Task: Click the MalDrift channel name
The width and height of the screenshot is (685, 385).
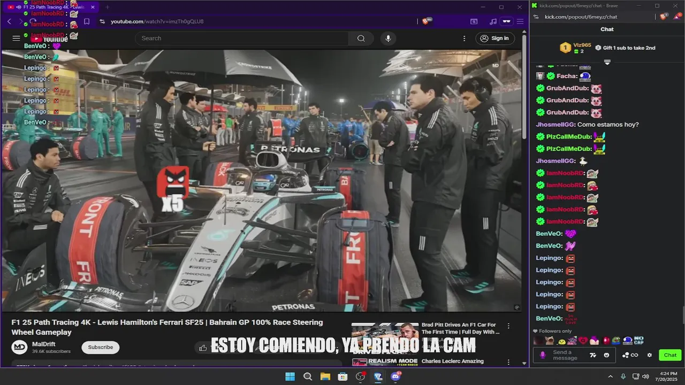Action: (43, 344)
